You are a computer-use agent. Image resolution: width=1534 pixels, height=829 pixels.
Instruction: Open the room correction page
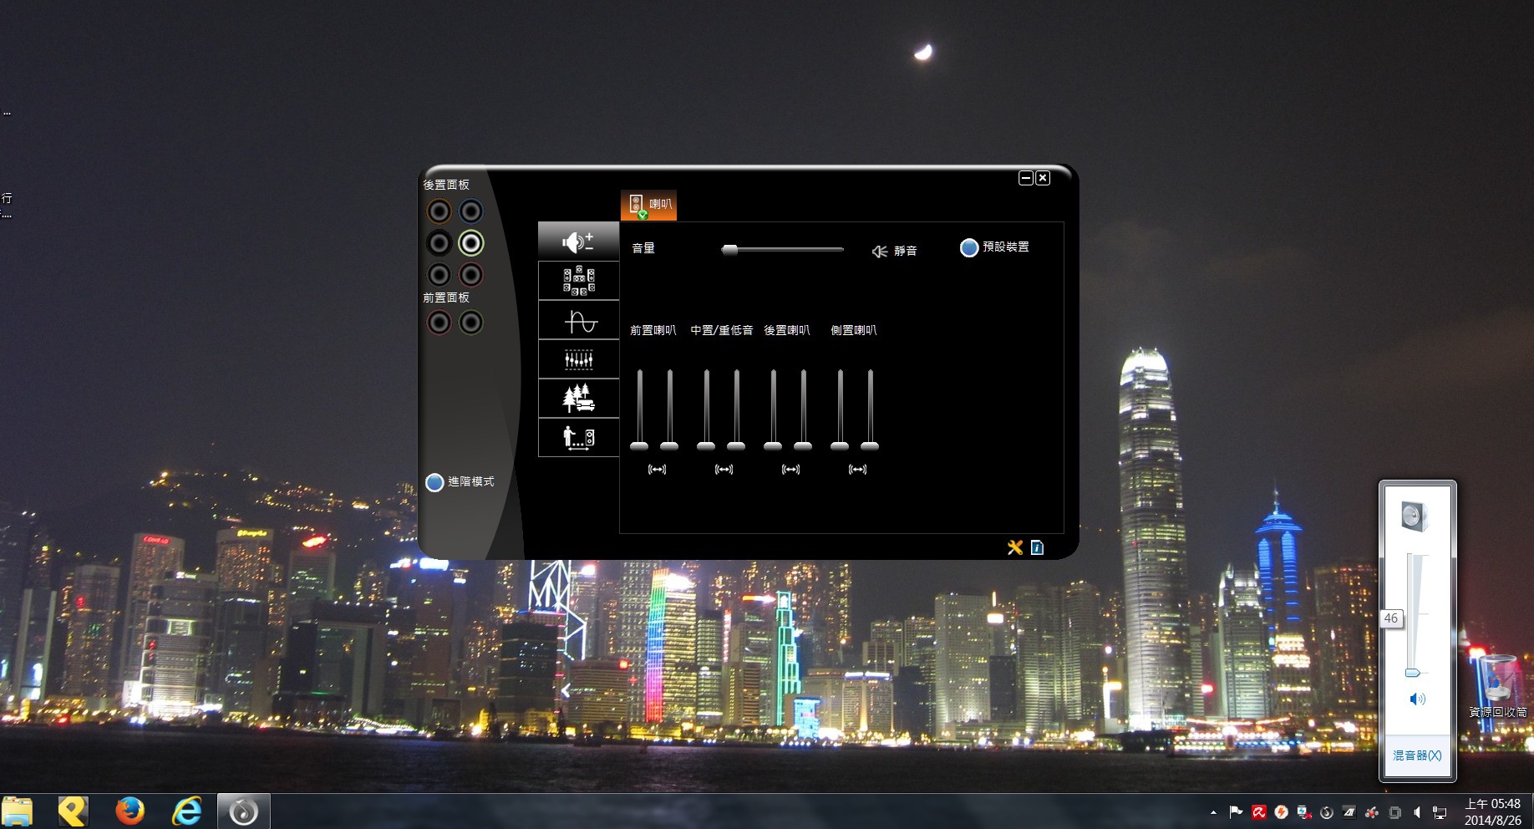578,437
